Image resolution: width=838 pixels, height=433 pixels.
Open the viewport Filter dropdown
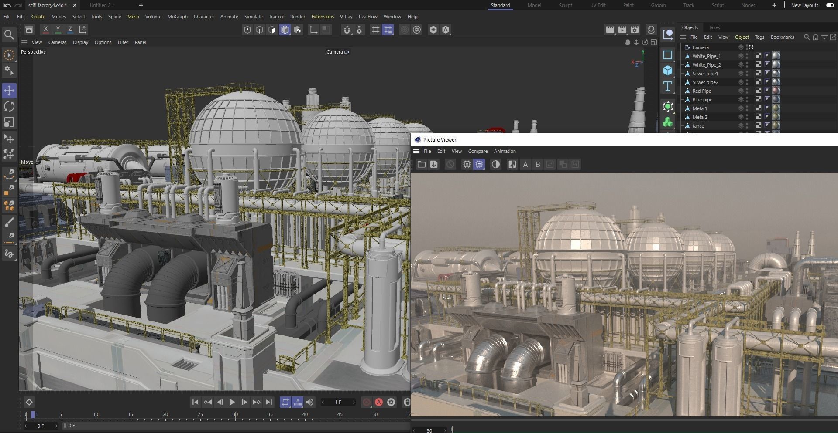tap(123, 42)
